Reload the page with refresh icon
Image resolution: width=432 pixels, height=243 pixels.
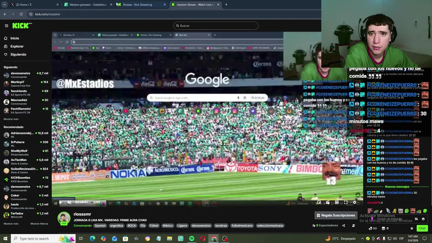pos(21,14)
